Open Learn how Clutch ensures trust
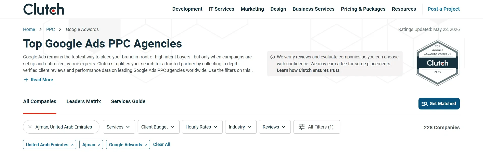This screenshot has height=160, width=483. point(308,70)
